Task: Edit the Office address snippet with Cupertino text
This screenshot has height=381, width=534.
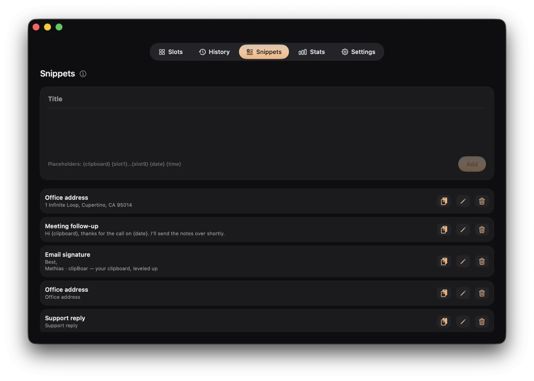Action: pos(463,201)
